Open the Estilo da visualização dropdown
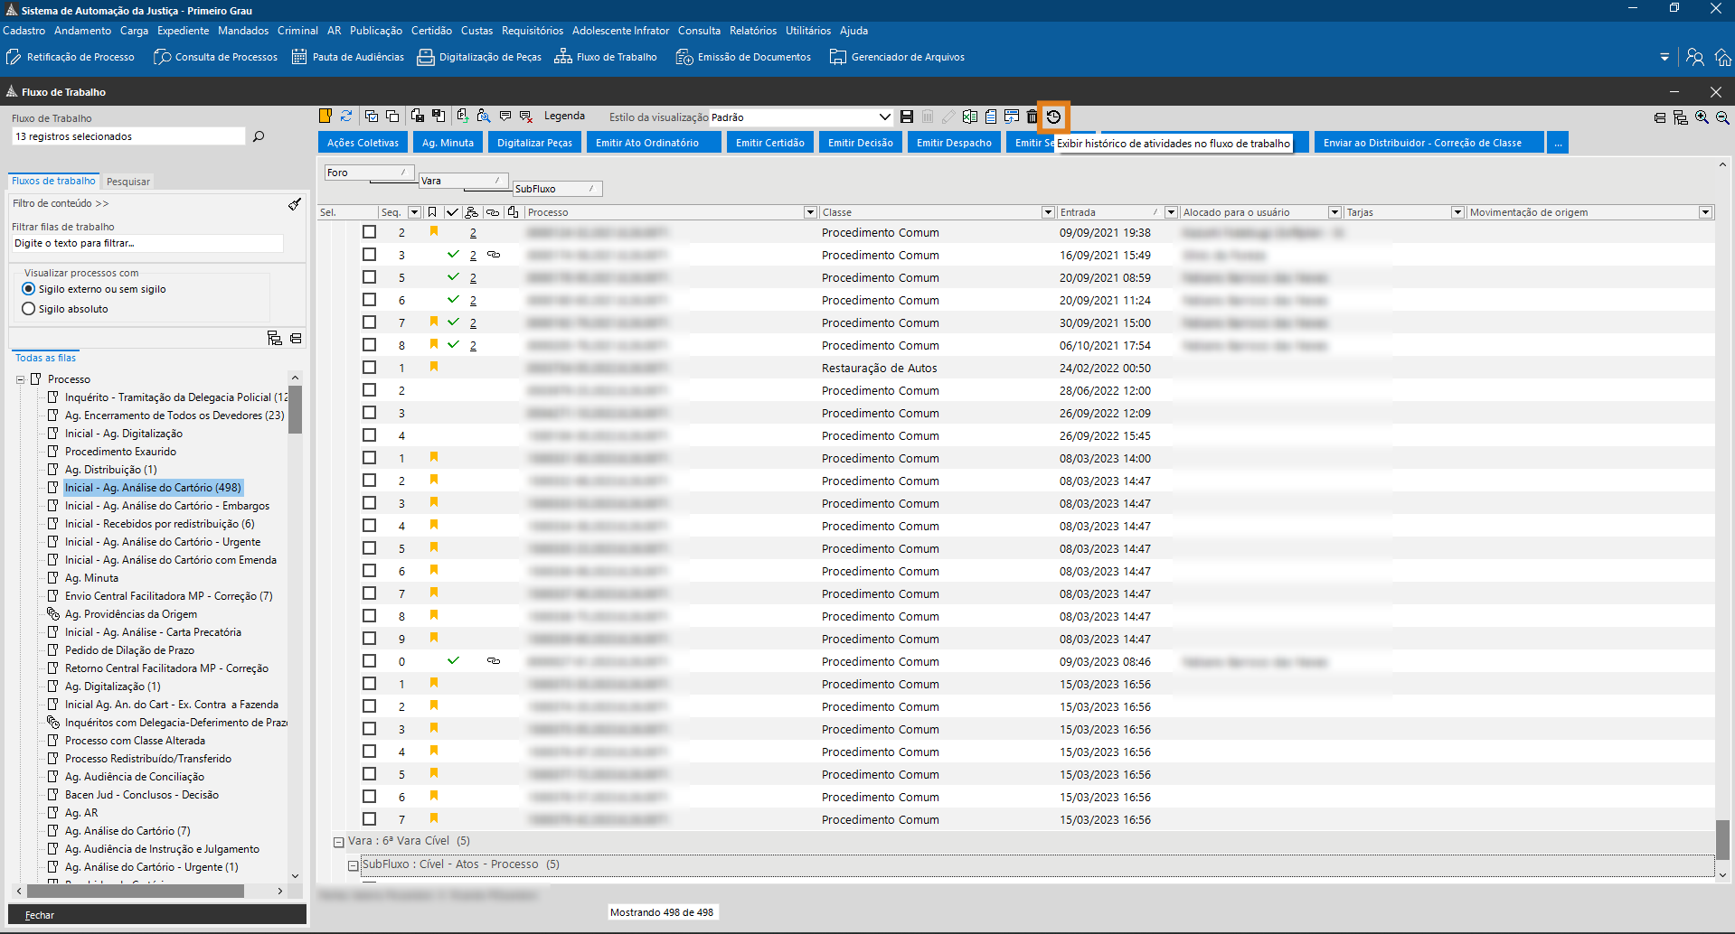 point(884,117)
